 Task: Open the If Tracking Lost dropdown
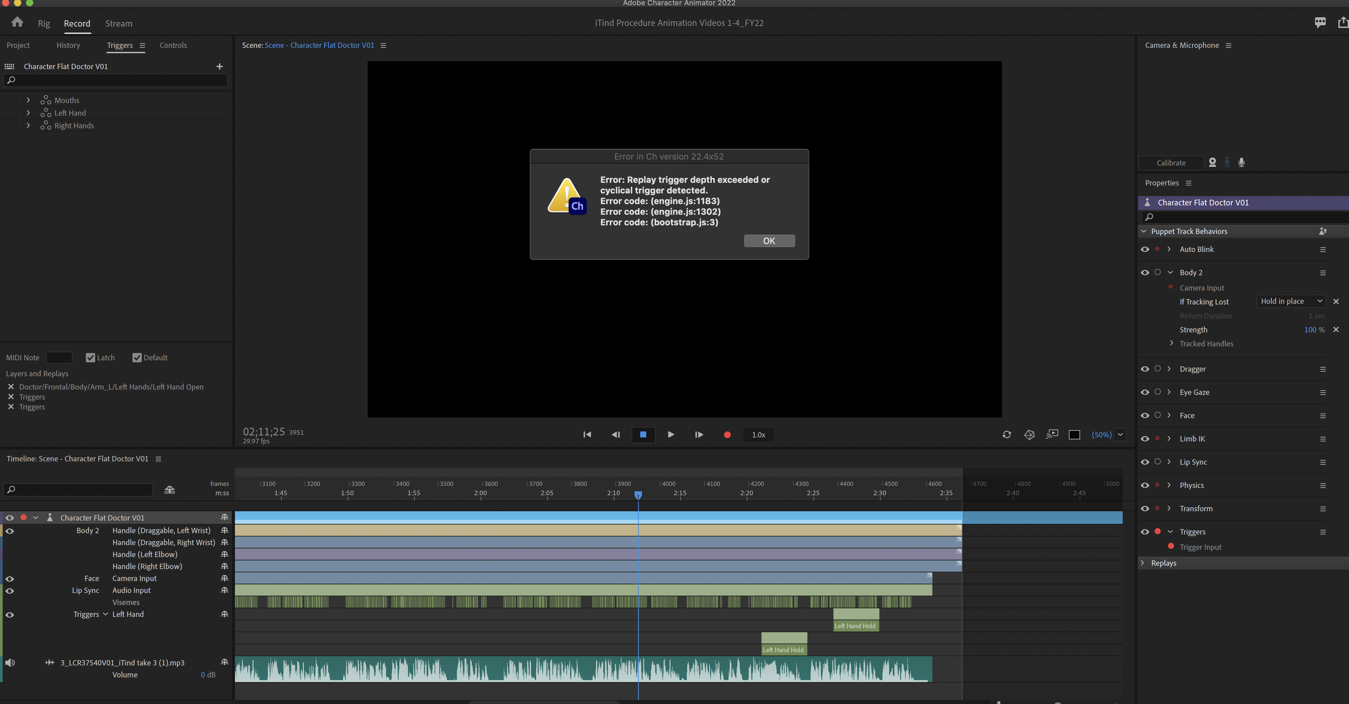pos(1290,301)
